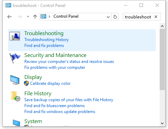Refresh the Control Panel view

point(115,17)
